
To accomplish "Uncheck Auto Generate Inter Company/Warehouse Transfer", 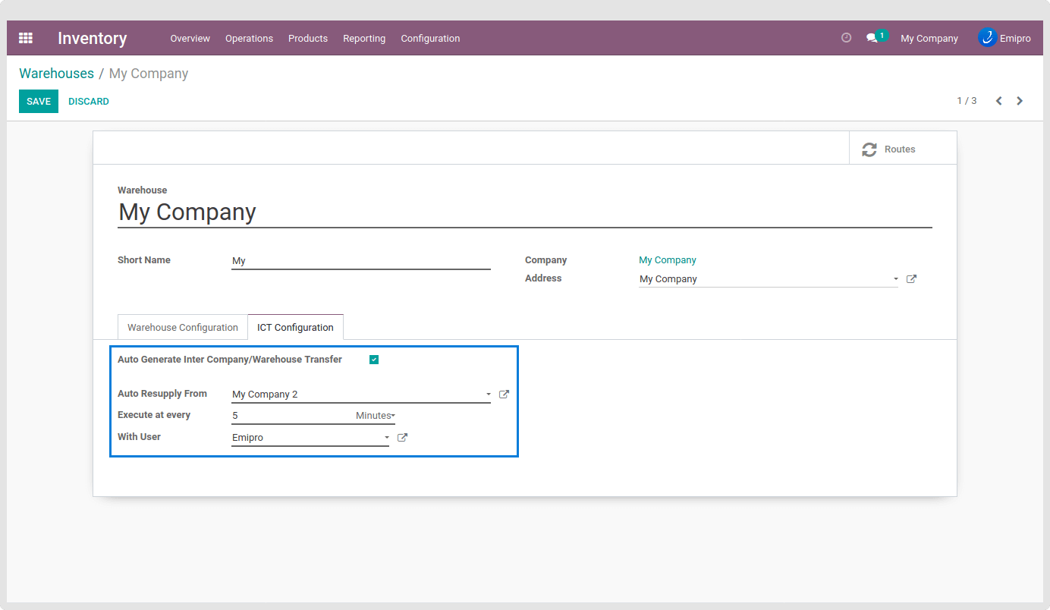I will click(x=374, y=360).
